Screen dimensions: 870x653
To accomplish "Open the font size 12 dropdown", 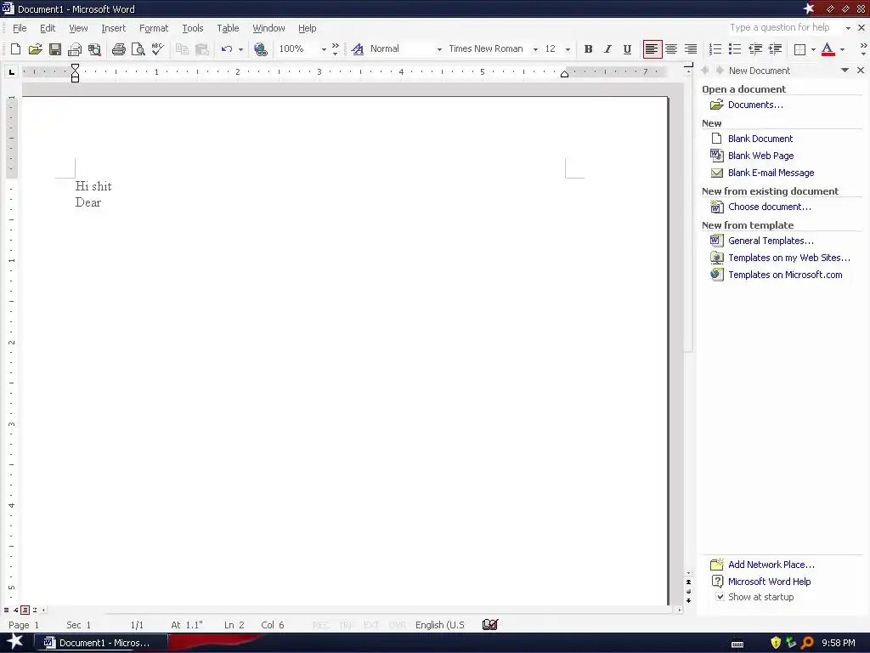I will click(x=568, y=49).
